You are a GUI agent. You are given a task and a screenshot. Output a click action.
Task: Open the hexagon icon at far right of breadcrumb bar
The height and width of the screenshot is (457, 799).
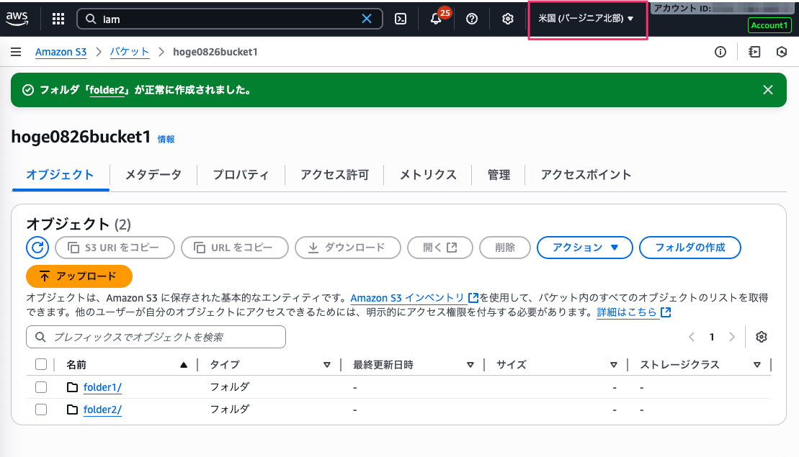pos(781,52)
